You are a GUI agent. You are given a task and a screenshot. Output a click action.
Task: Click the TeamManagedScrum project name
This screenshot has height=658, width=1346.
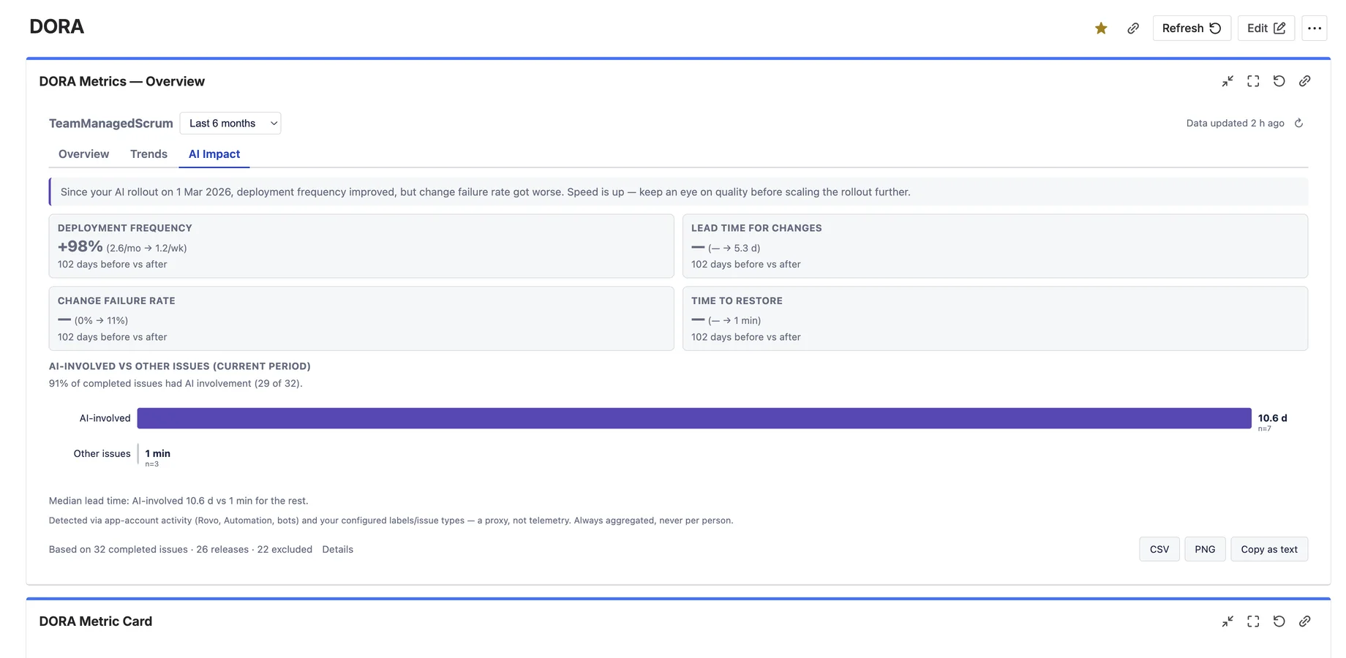tap(111, 124)
